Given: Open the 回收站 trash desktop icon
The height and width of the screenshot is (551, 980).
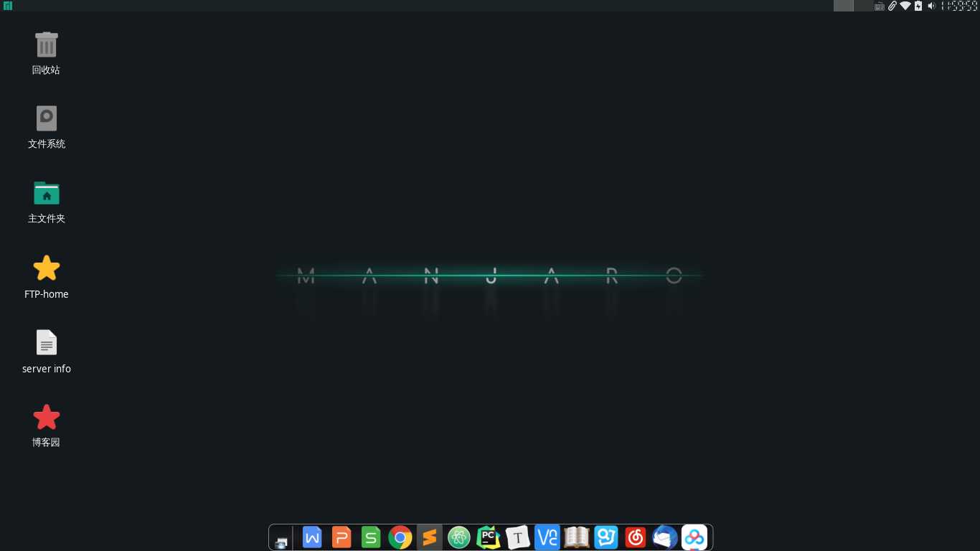Looking at the screenshot, I should [47, 44].
